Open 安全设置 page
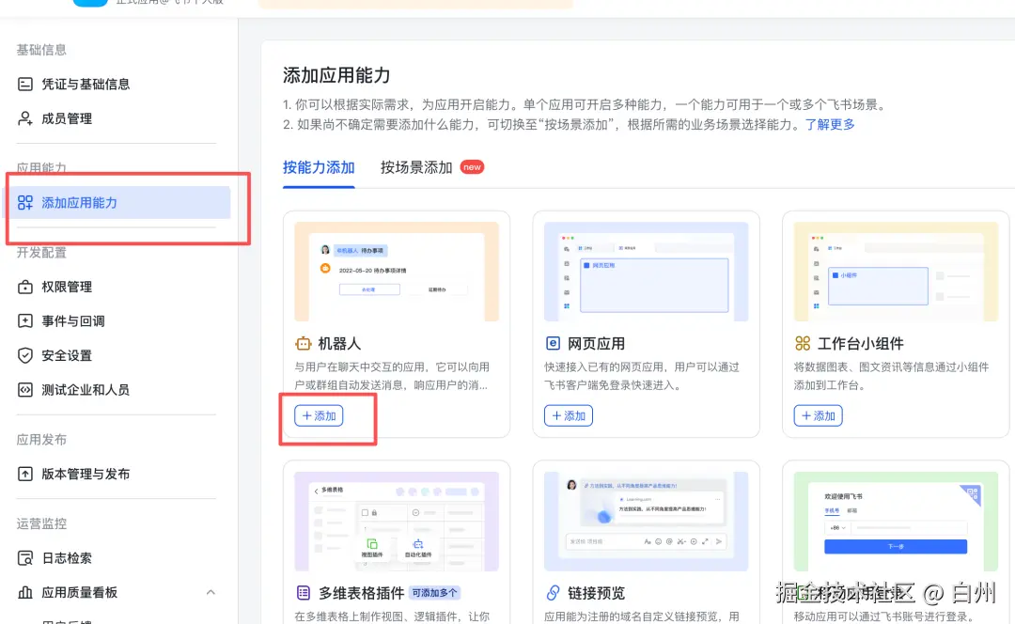1015x624 pixels. (67, 355)
